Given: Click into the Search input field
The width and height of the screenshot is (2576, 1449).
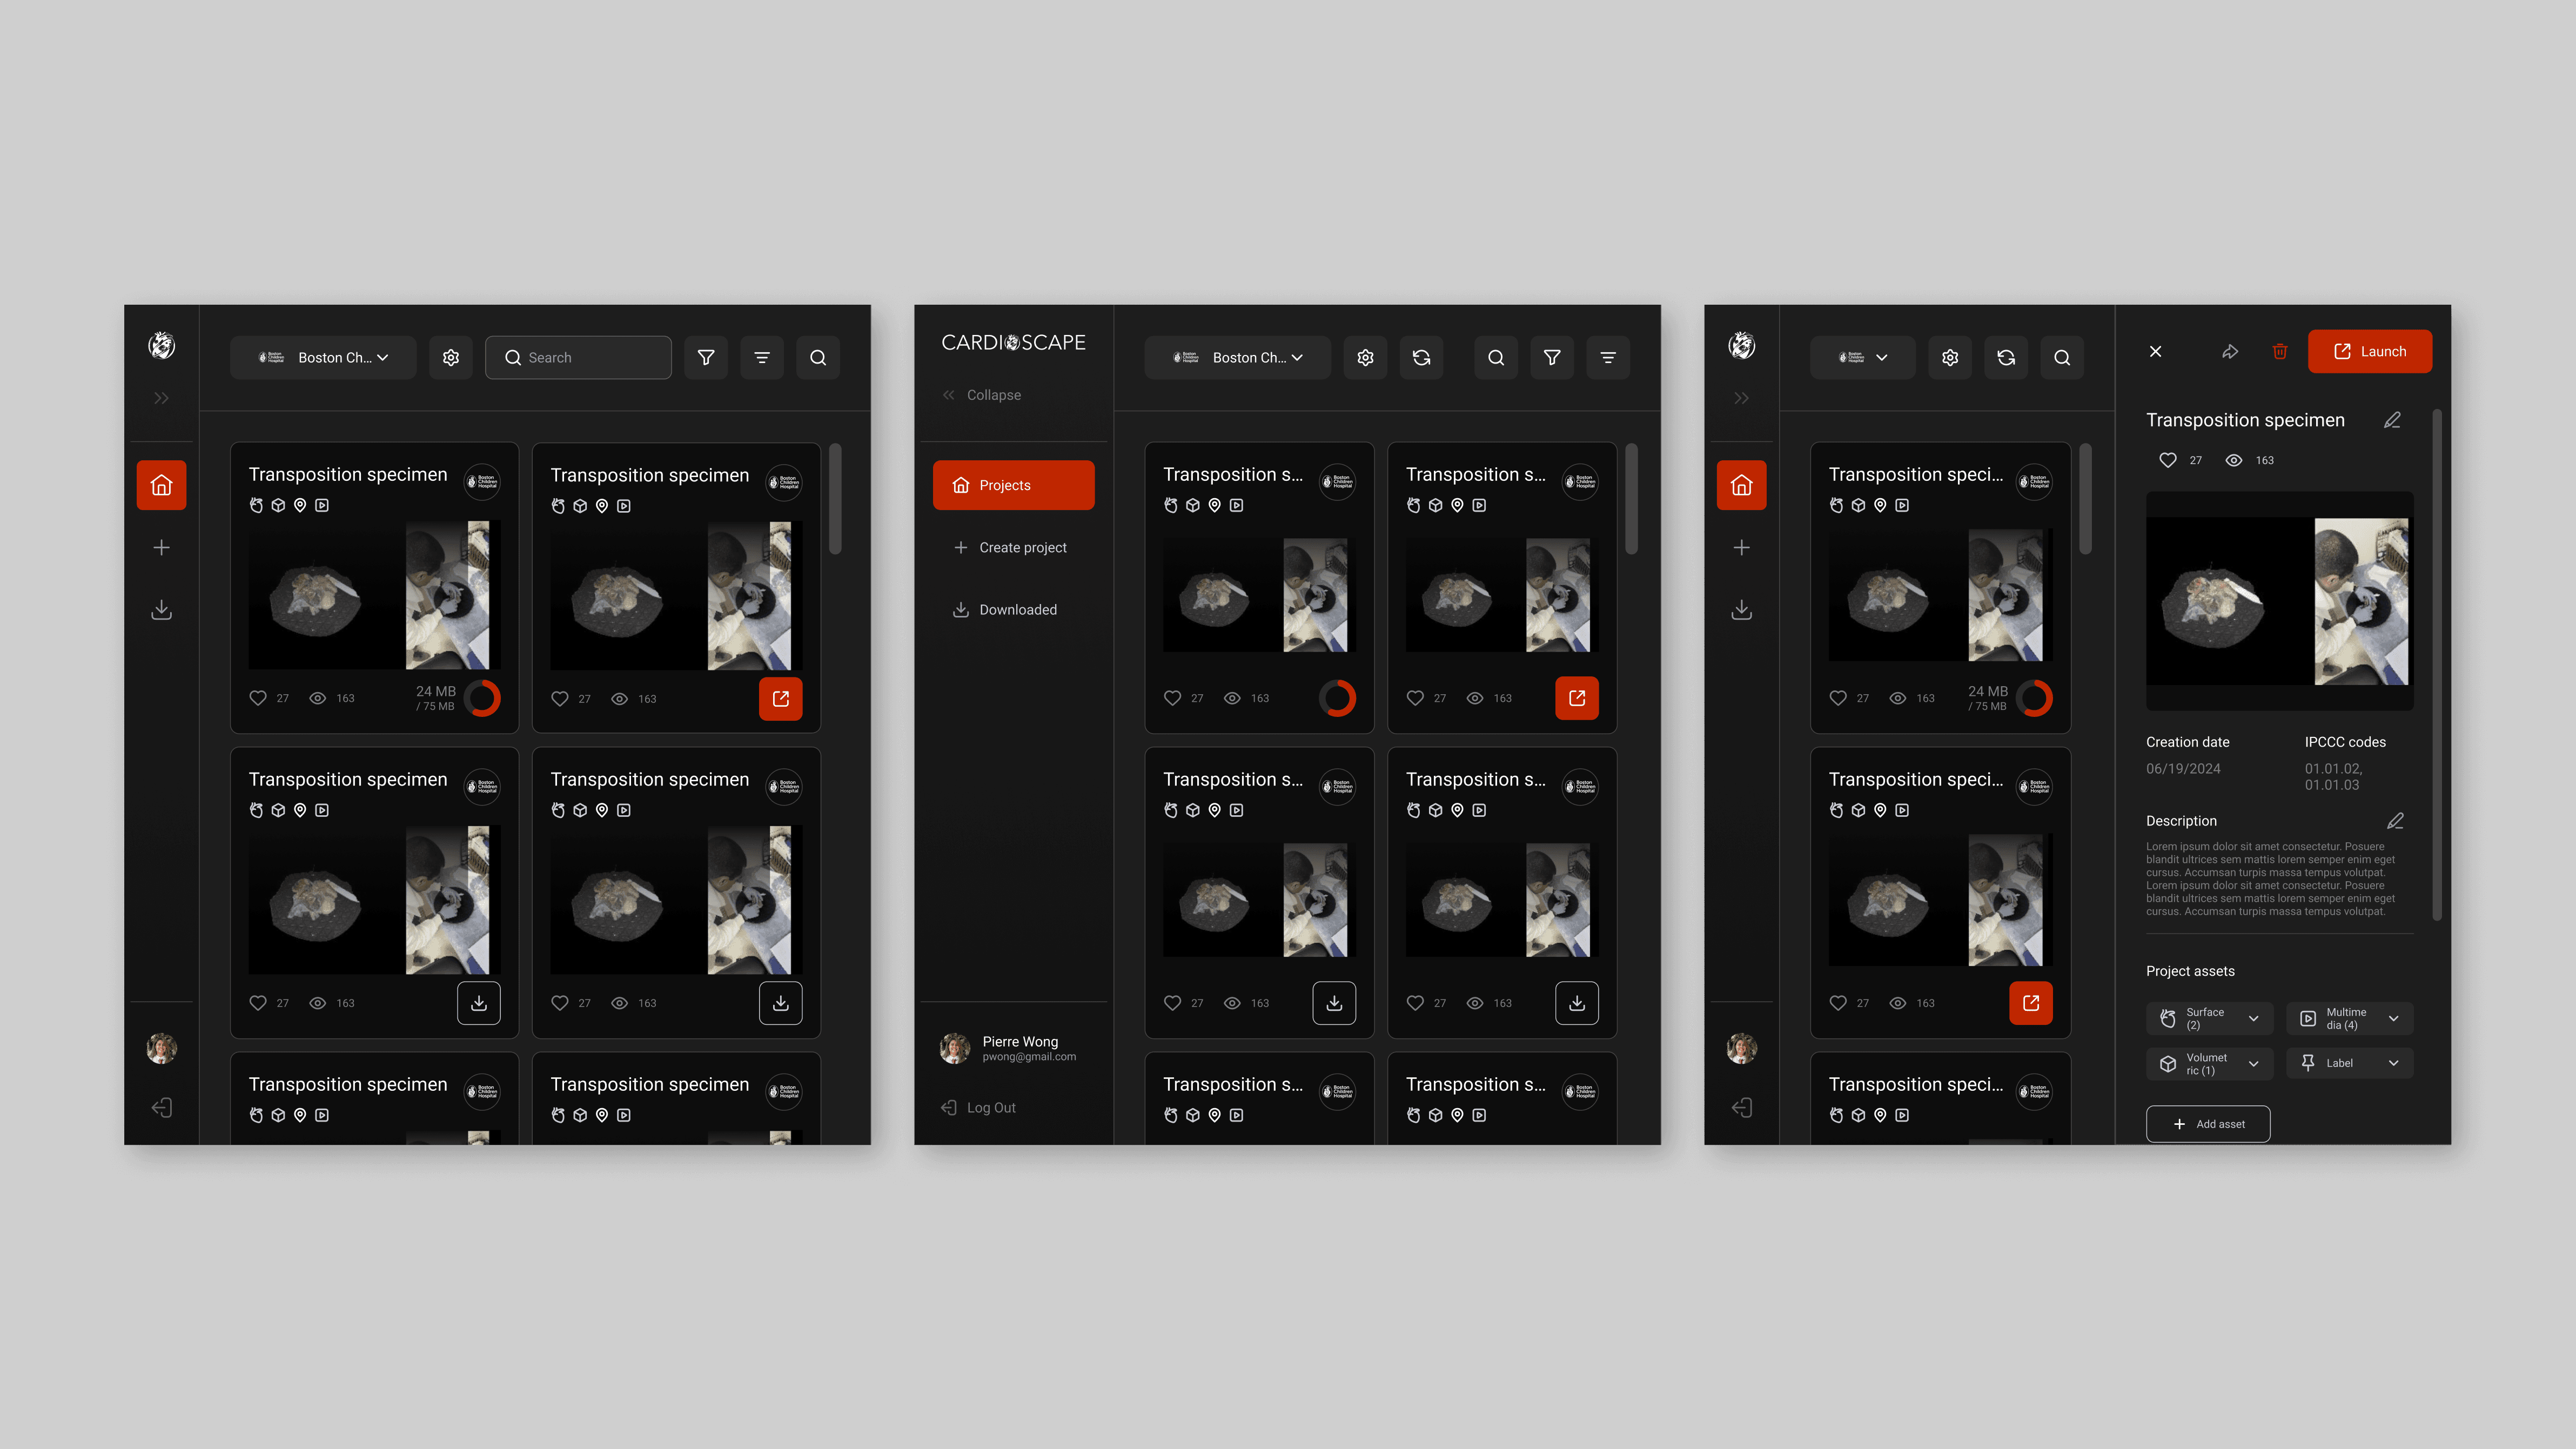Looking at the screenshot, I should pos(590,357).
